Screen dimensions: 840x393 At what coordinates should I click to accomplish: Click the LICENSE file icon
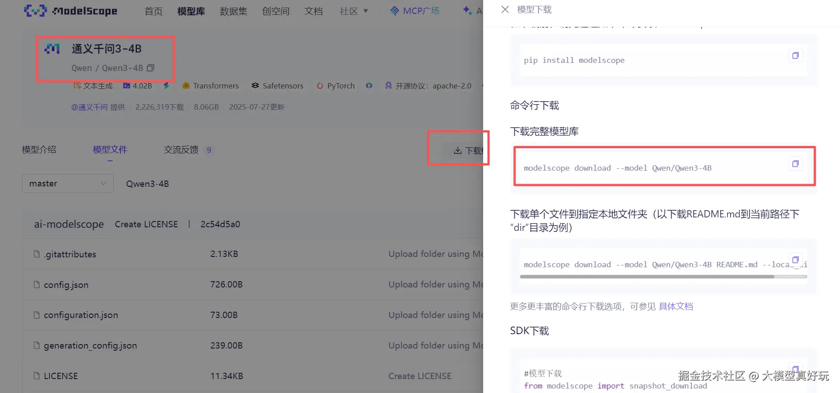point(36,376)
